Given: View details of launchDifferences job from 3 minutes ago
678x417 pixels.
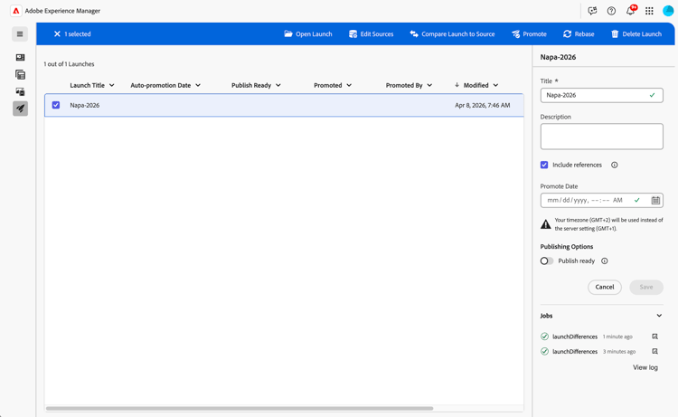Looking at the screenshot, I should pos(655,351).
